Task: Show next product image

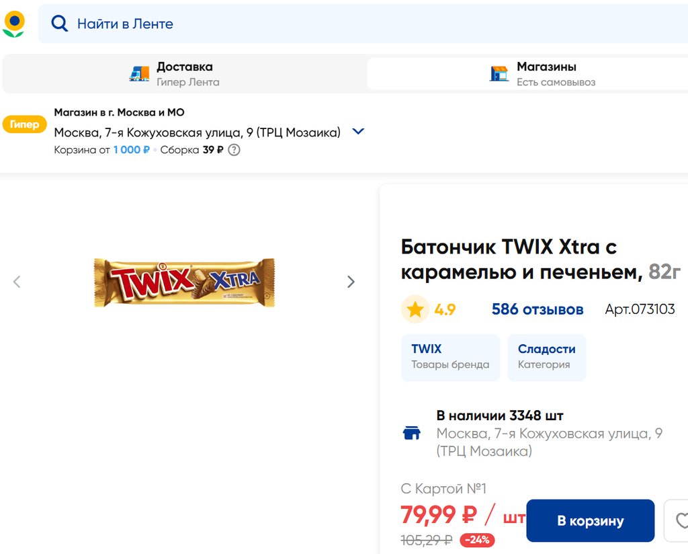Action: (x=351, y=282)
